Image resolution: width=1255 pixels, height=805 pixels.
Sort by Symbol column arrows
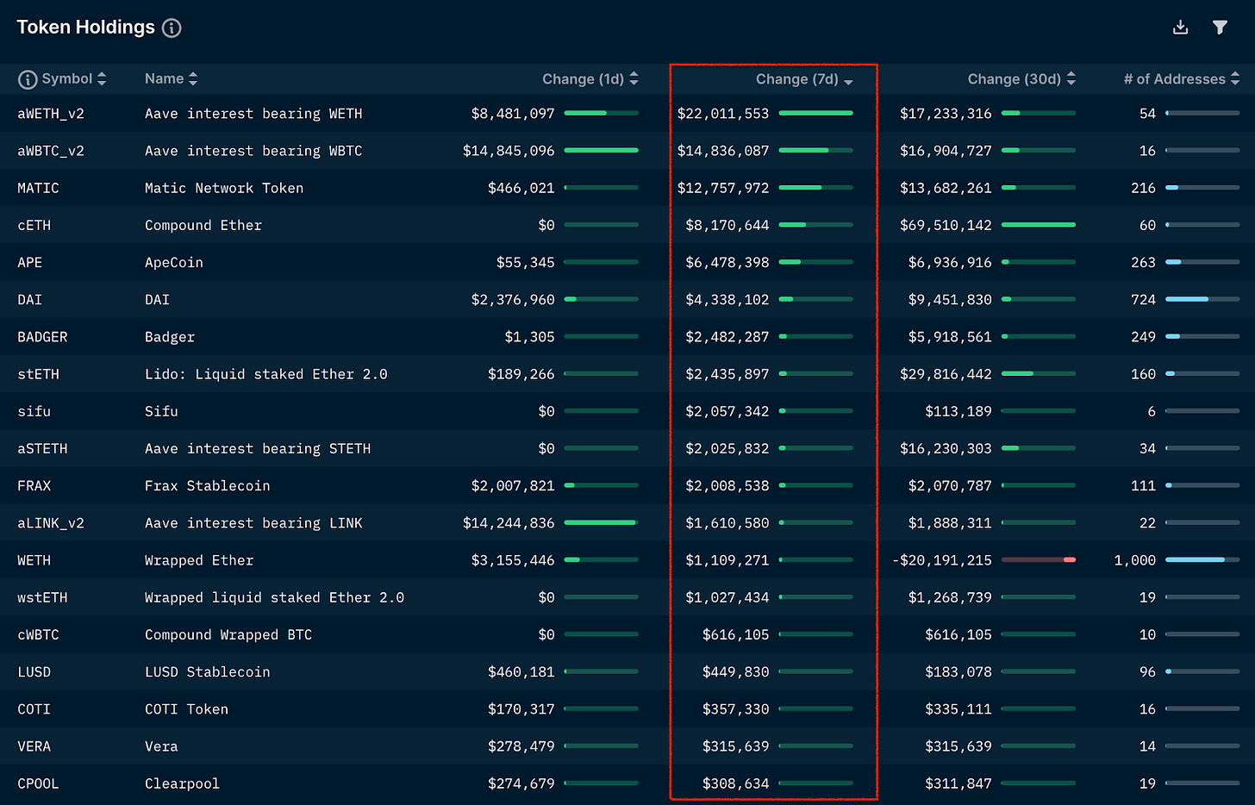102,78
